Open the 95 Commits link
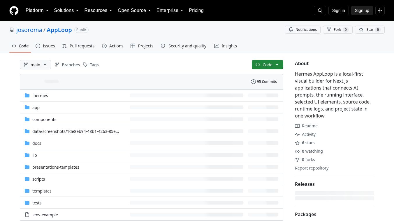The image size is (394, 221). coord(264,82)
